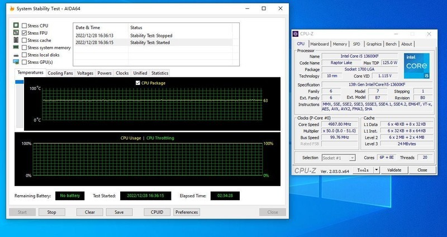Click the Core VID value 1.115 V

pyautogui.click(x=384, y=76)
